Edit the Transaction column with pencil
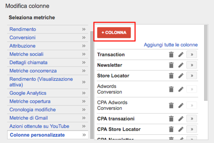 (181, 55)
